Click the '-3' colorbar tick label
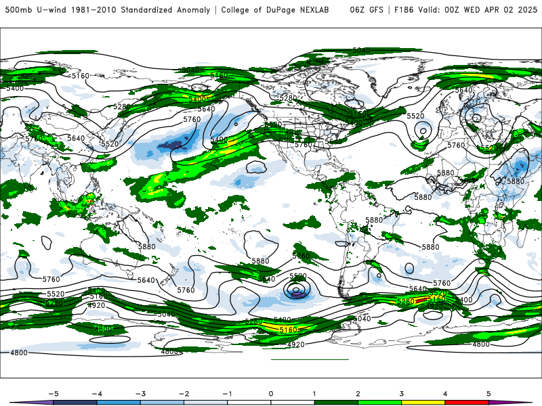The image size is (542, 406). tap(140, 394)
